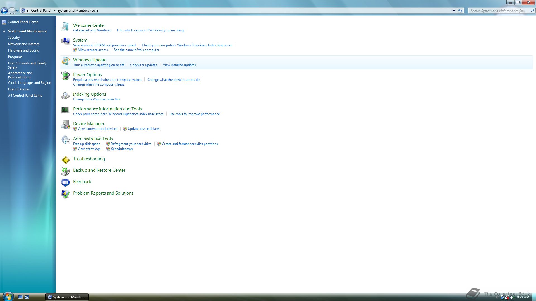Click the Indexing Options magnifier icon
The width and height of the screenshot is (536, 301).
[65, 96]
